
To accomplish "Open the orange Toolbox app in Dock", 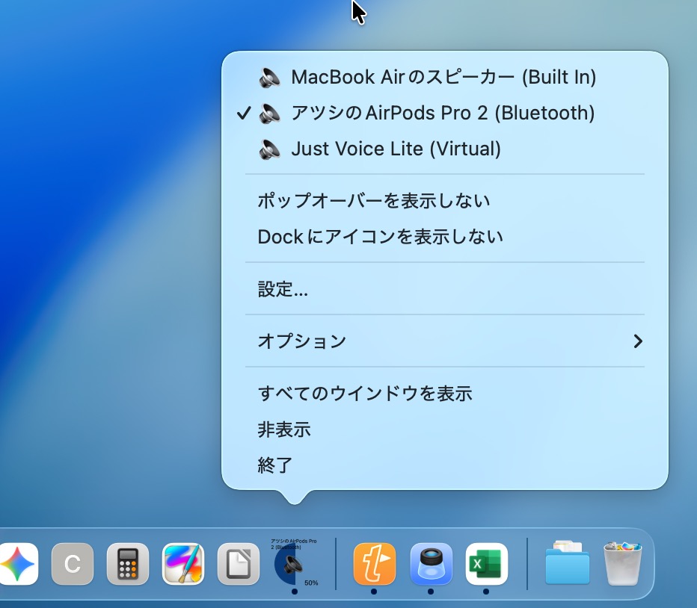I will pyautogui.click(x=374, y=564).
